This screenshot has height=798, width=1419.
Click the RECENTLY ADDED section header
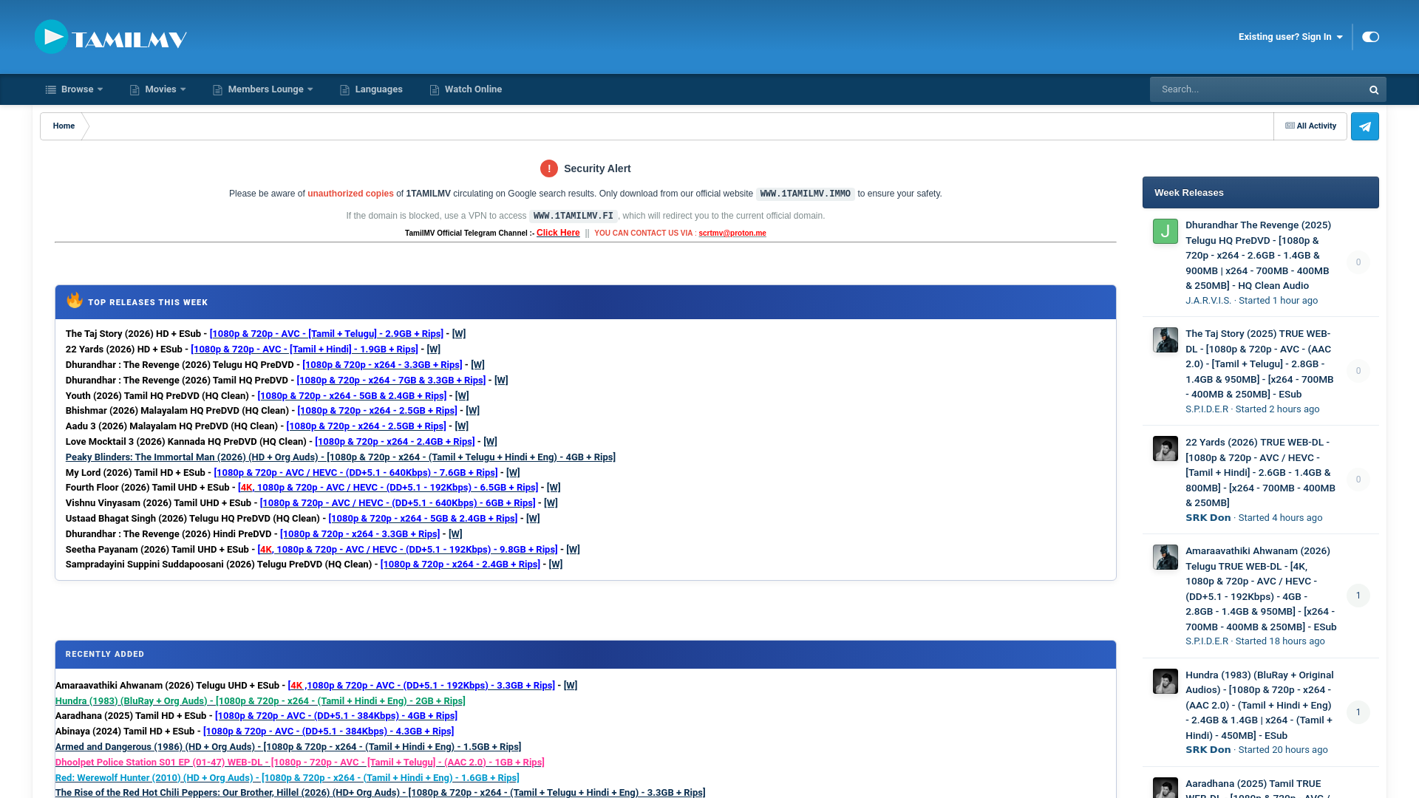tap(585, 655)
